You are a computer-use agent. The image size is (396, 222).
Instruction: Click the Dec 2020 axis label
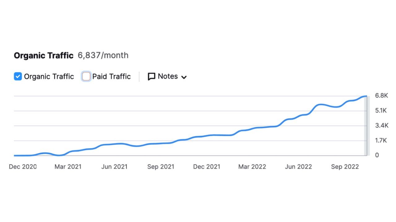(x=23, y=167)
